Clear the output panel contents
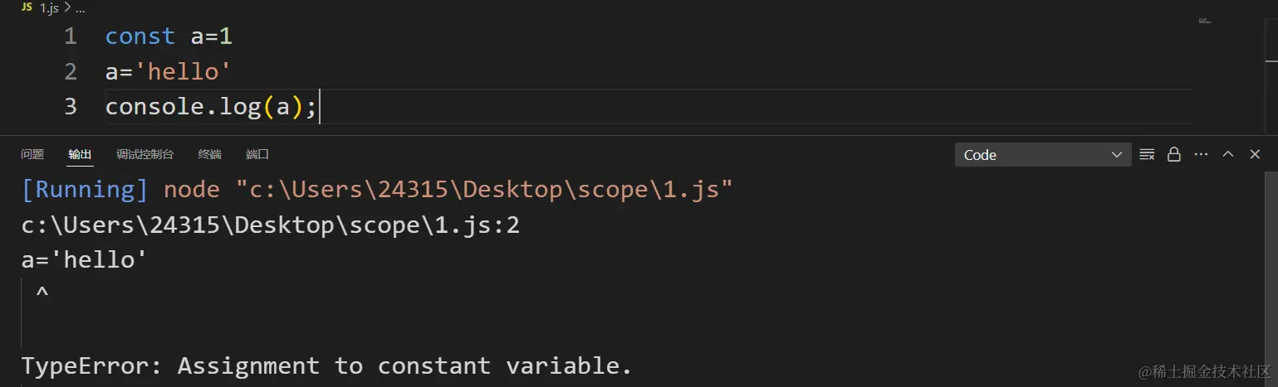 pos(1147,154)
